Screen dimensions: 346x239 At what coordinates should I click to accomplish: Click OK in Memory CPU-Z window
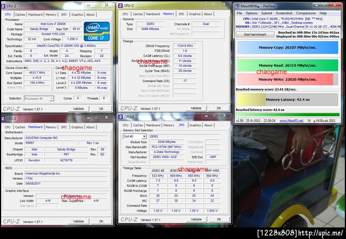point(219,108)
